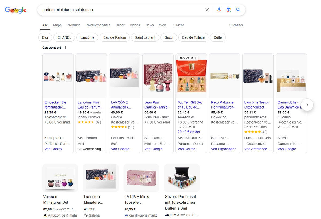Click the 'Von Adference' attribution link

tap(258, 149)
